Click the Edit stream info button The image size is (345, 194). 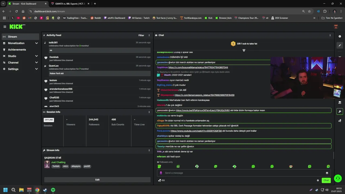[x=97, y=180]
